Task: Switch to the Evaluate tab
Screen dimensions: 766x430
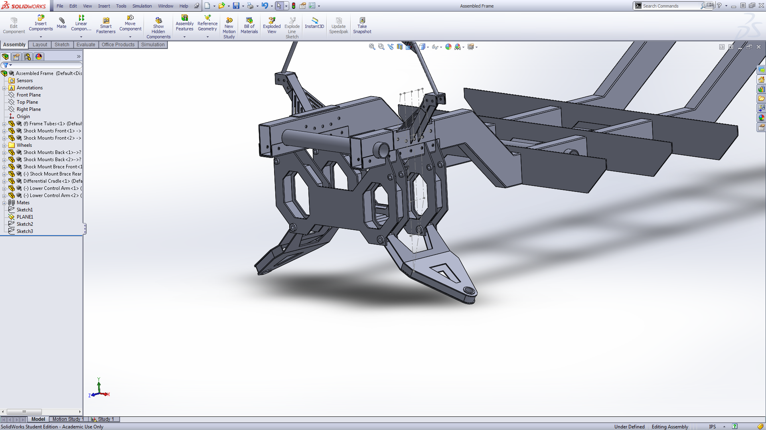Action: tap(86, 45)
